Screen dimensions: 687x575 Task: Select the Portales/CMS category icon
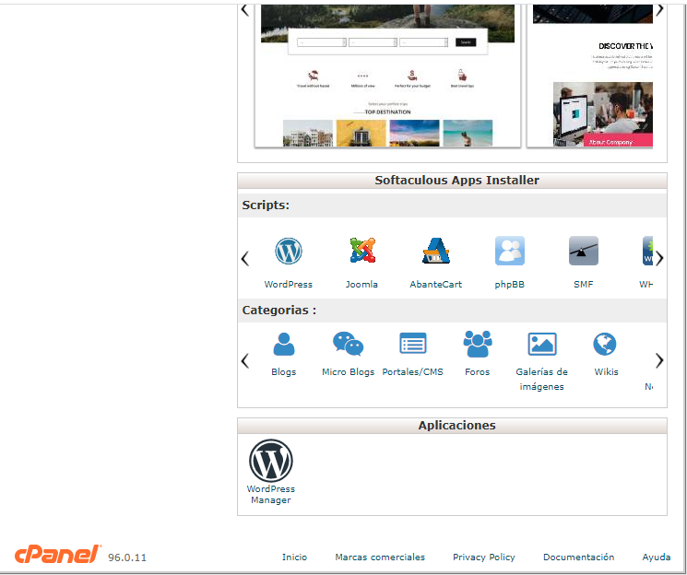point(412,345)
